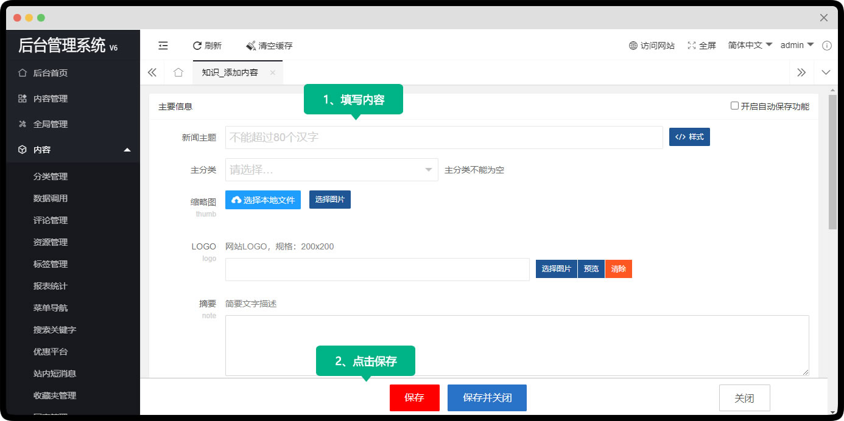
Task: Open the 简体中文 language dropdown
Action: click(x=750, y=45)
